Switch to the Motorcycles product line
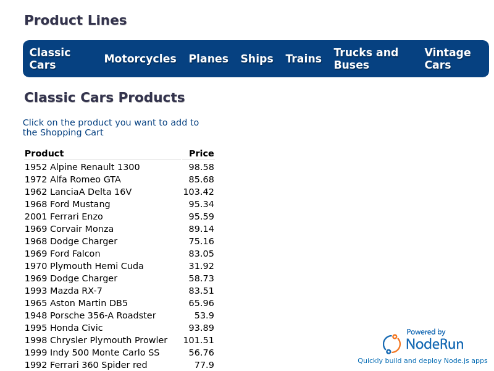This screenshot has height=371, width=494. pos(140,59)
